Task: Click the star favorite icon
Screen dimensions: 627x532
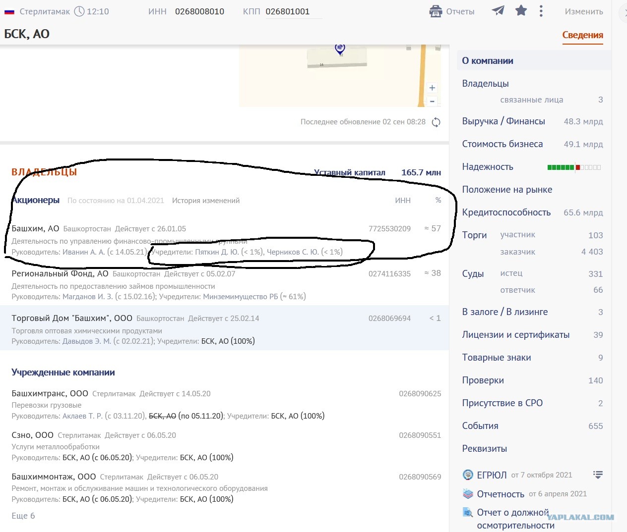Action: click(521, 10)
